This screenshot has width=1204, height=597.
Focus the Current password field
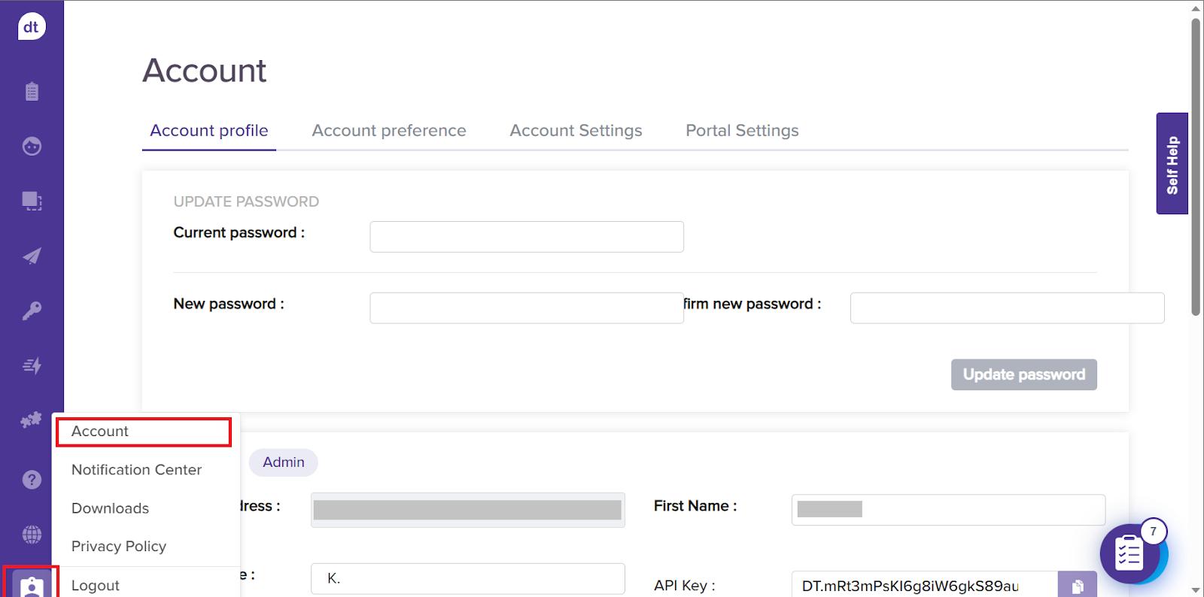tap(527, 237)
